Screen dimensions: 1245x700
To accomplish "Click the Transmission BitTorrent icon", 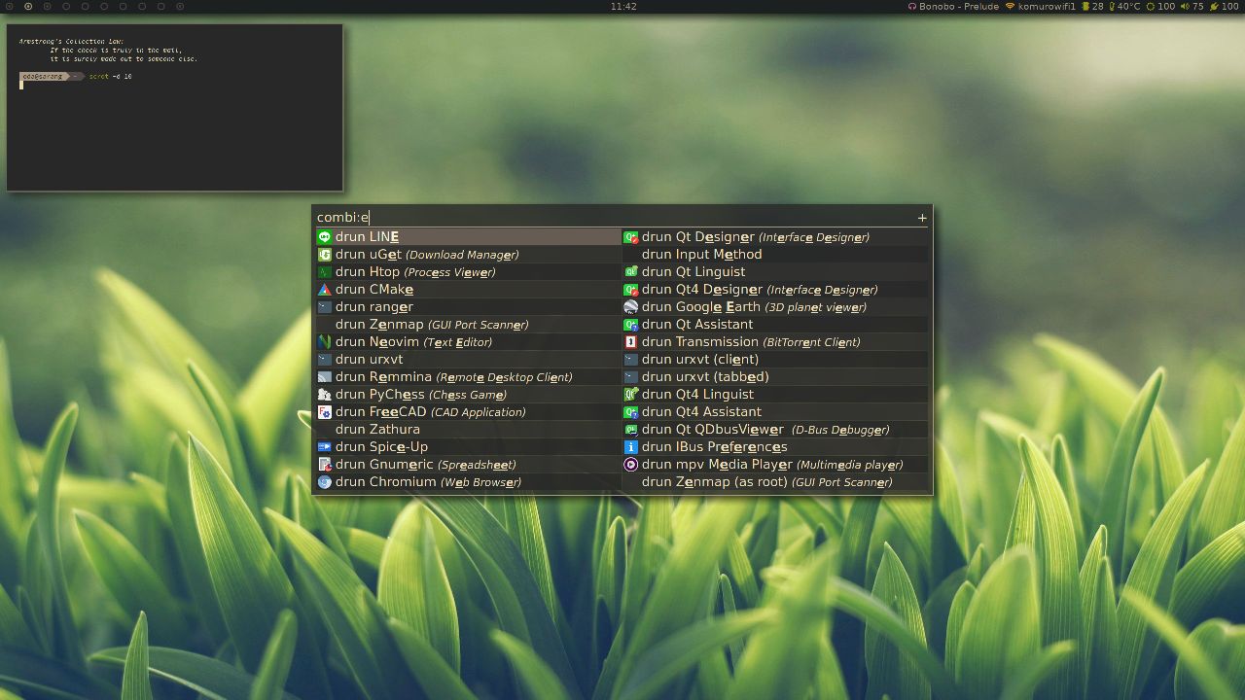I will click(631, 341).
